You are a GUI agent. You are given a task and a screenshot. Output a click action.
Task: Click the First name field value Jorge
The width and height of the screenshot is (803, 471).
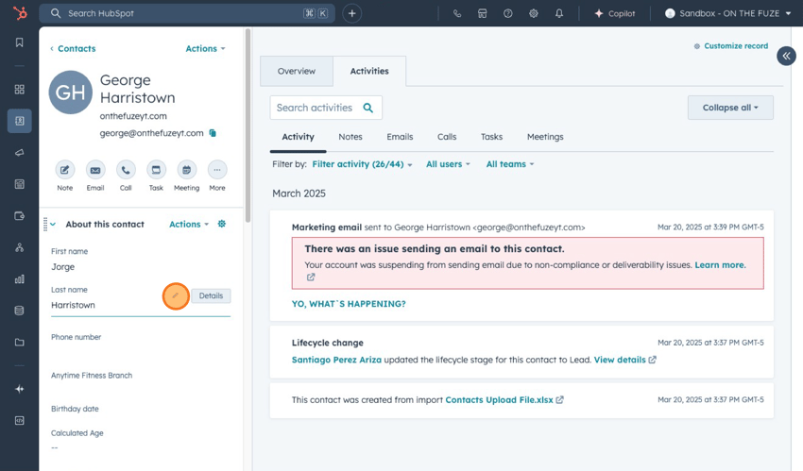tap(63, 267)
